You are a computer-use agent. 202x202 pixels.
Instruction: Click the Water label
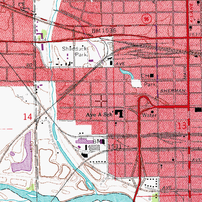pos(150,115)
